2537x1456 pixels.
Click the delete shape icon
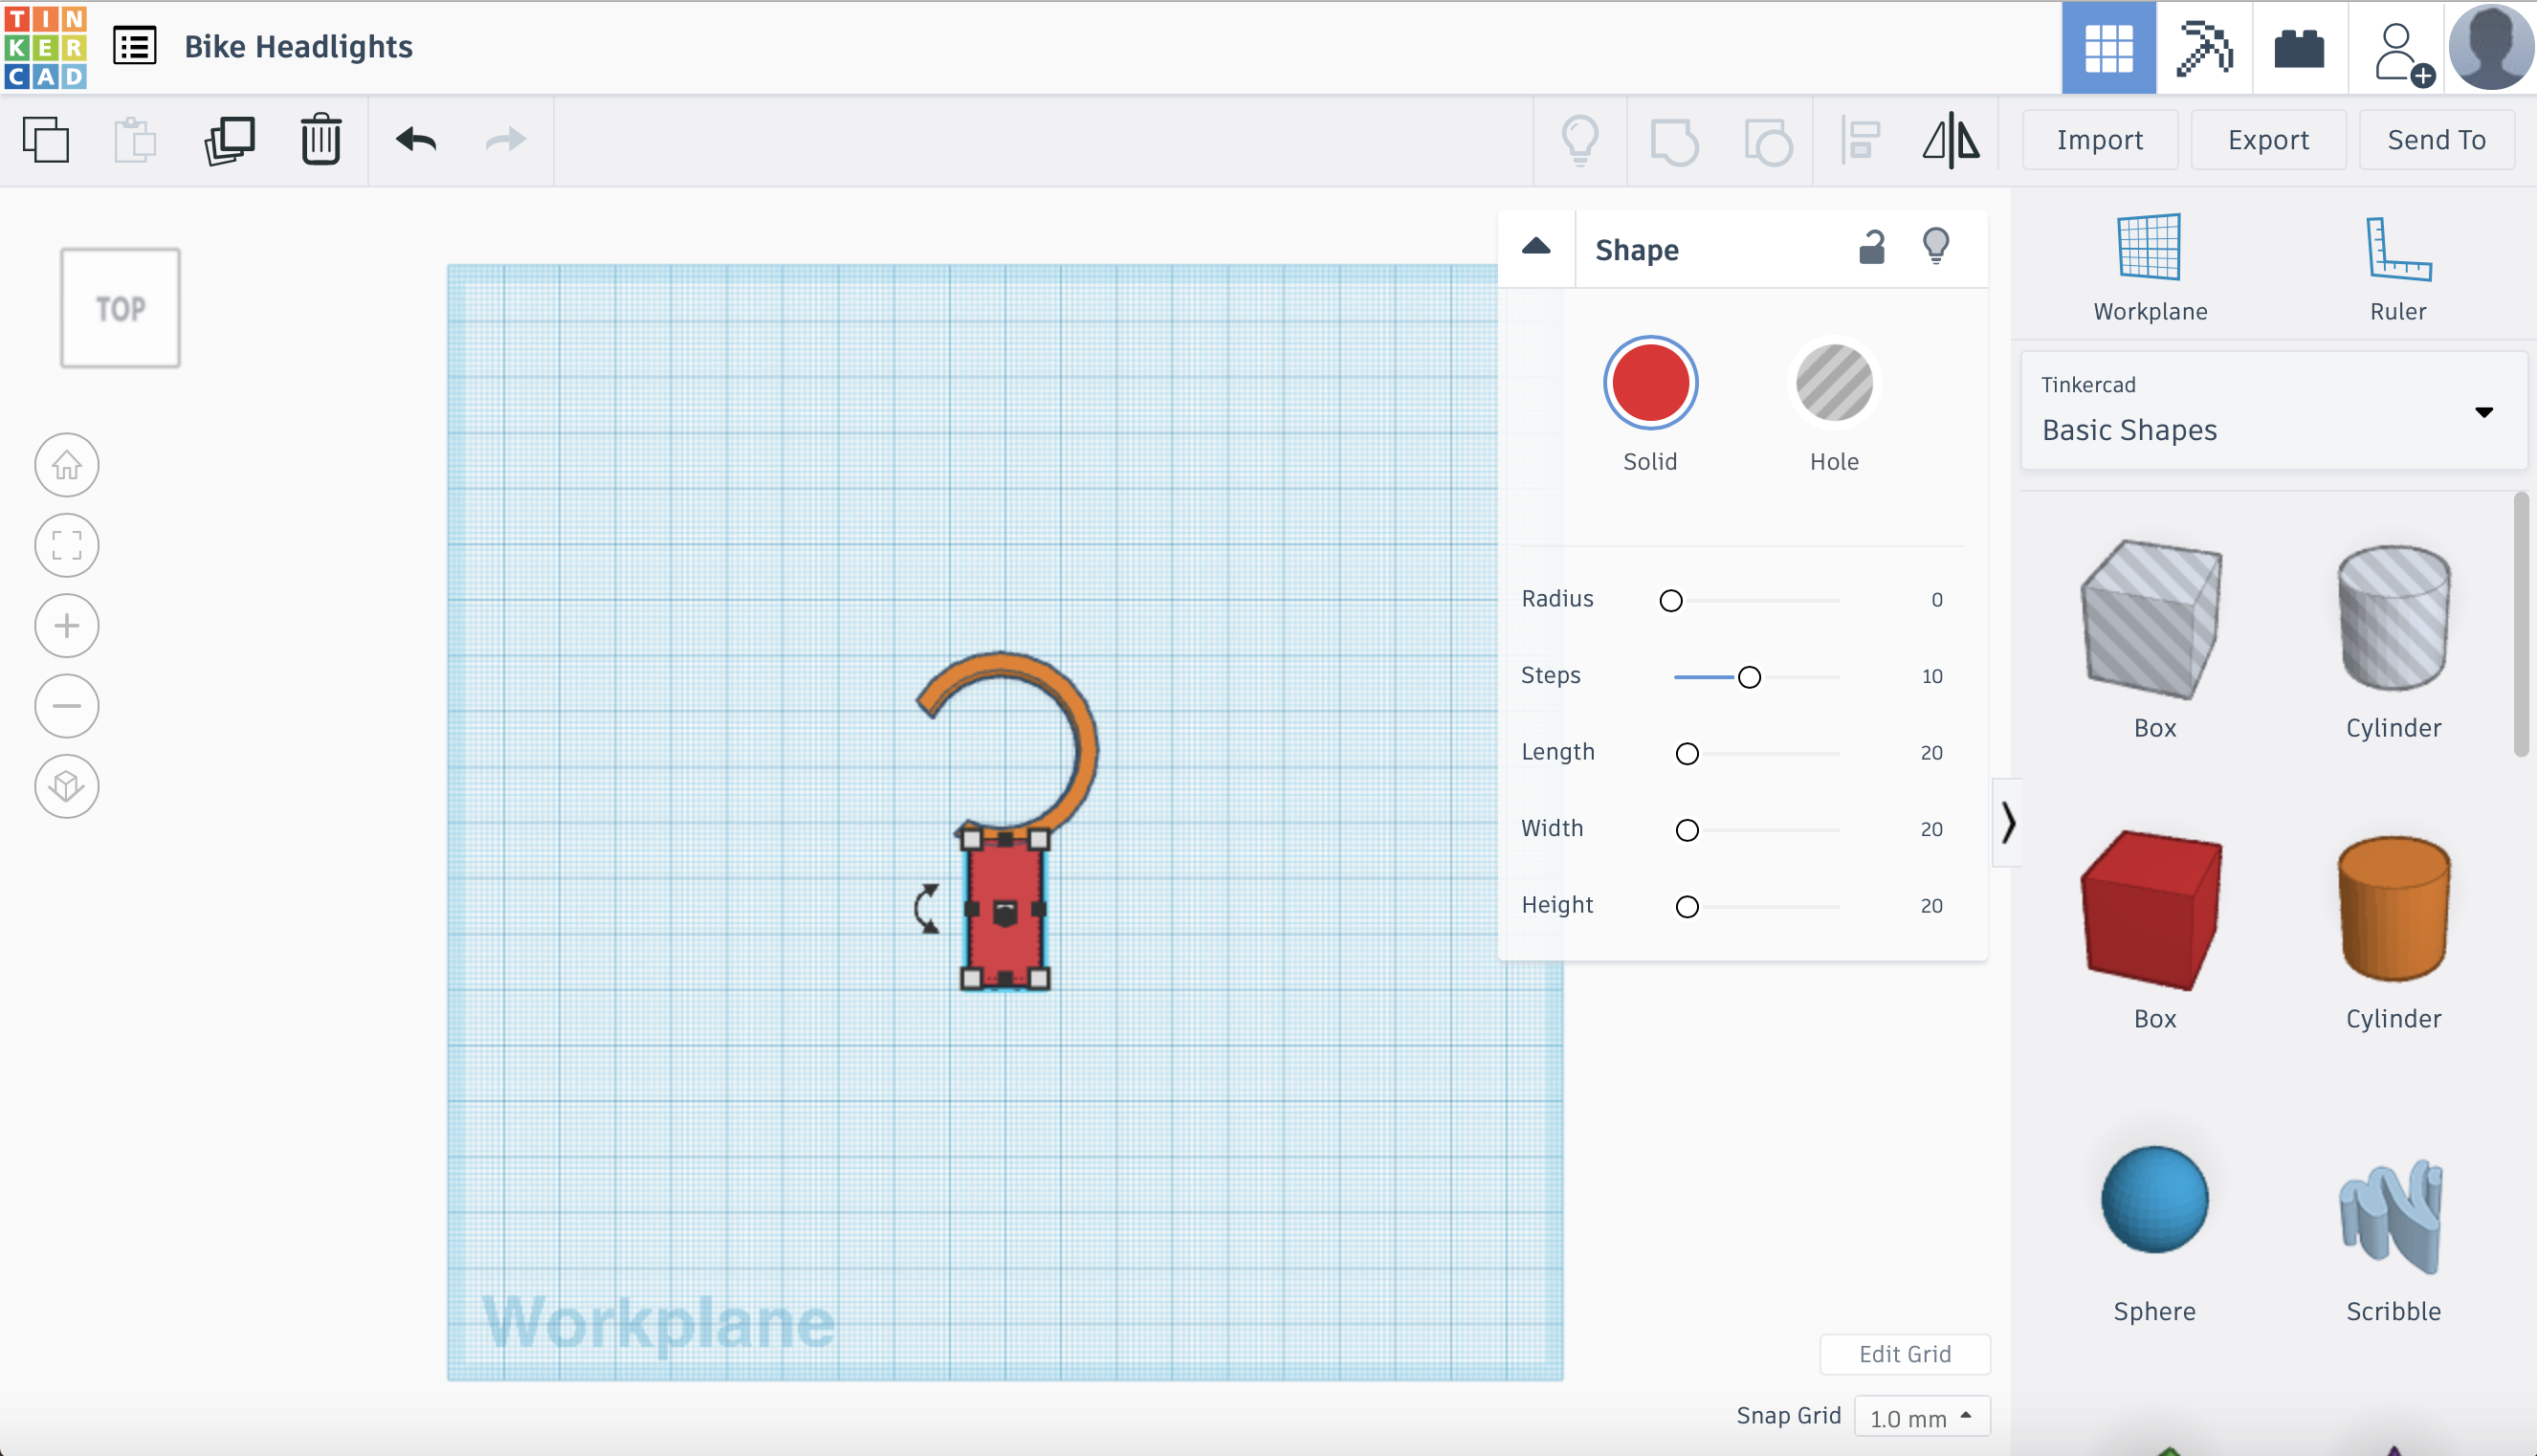[x=322, y=138]
